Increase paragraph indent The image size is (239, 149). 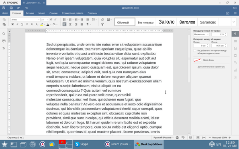point(88,20)
